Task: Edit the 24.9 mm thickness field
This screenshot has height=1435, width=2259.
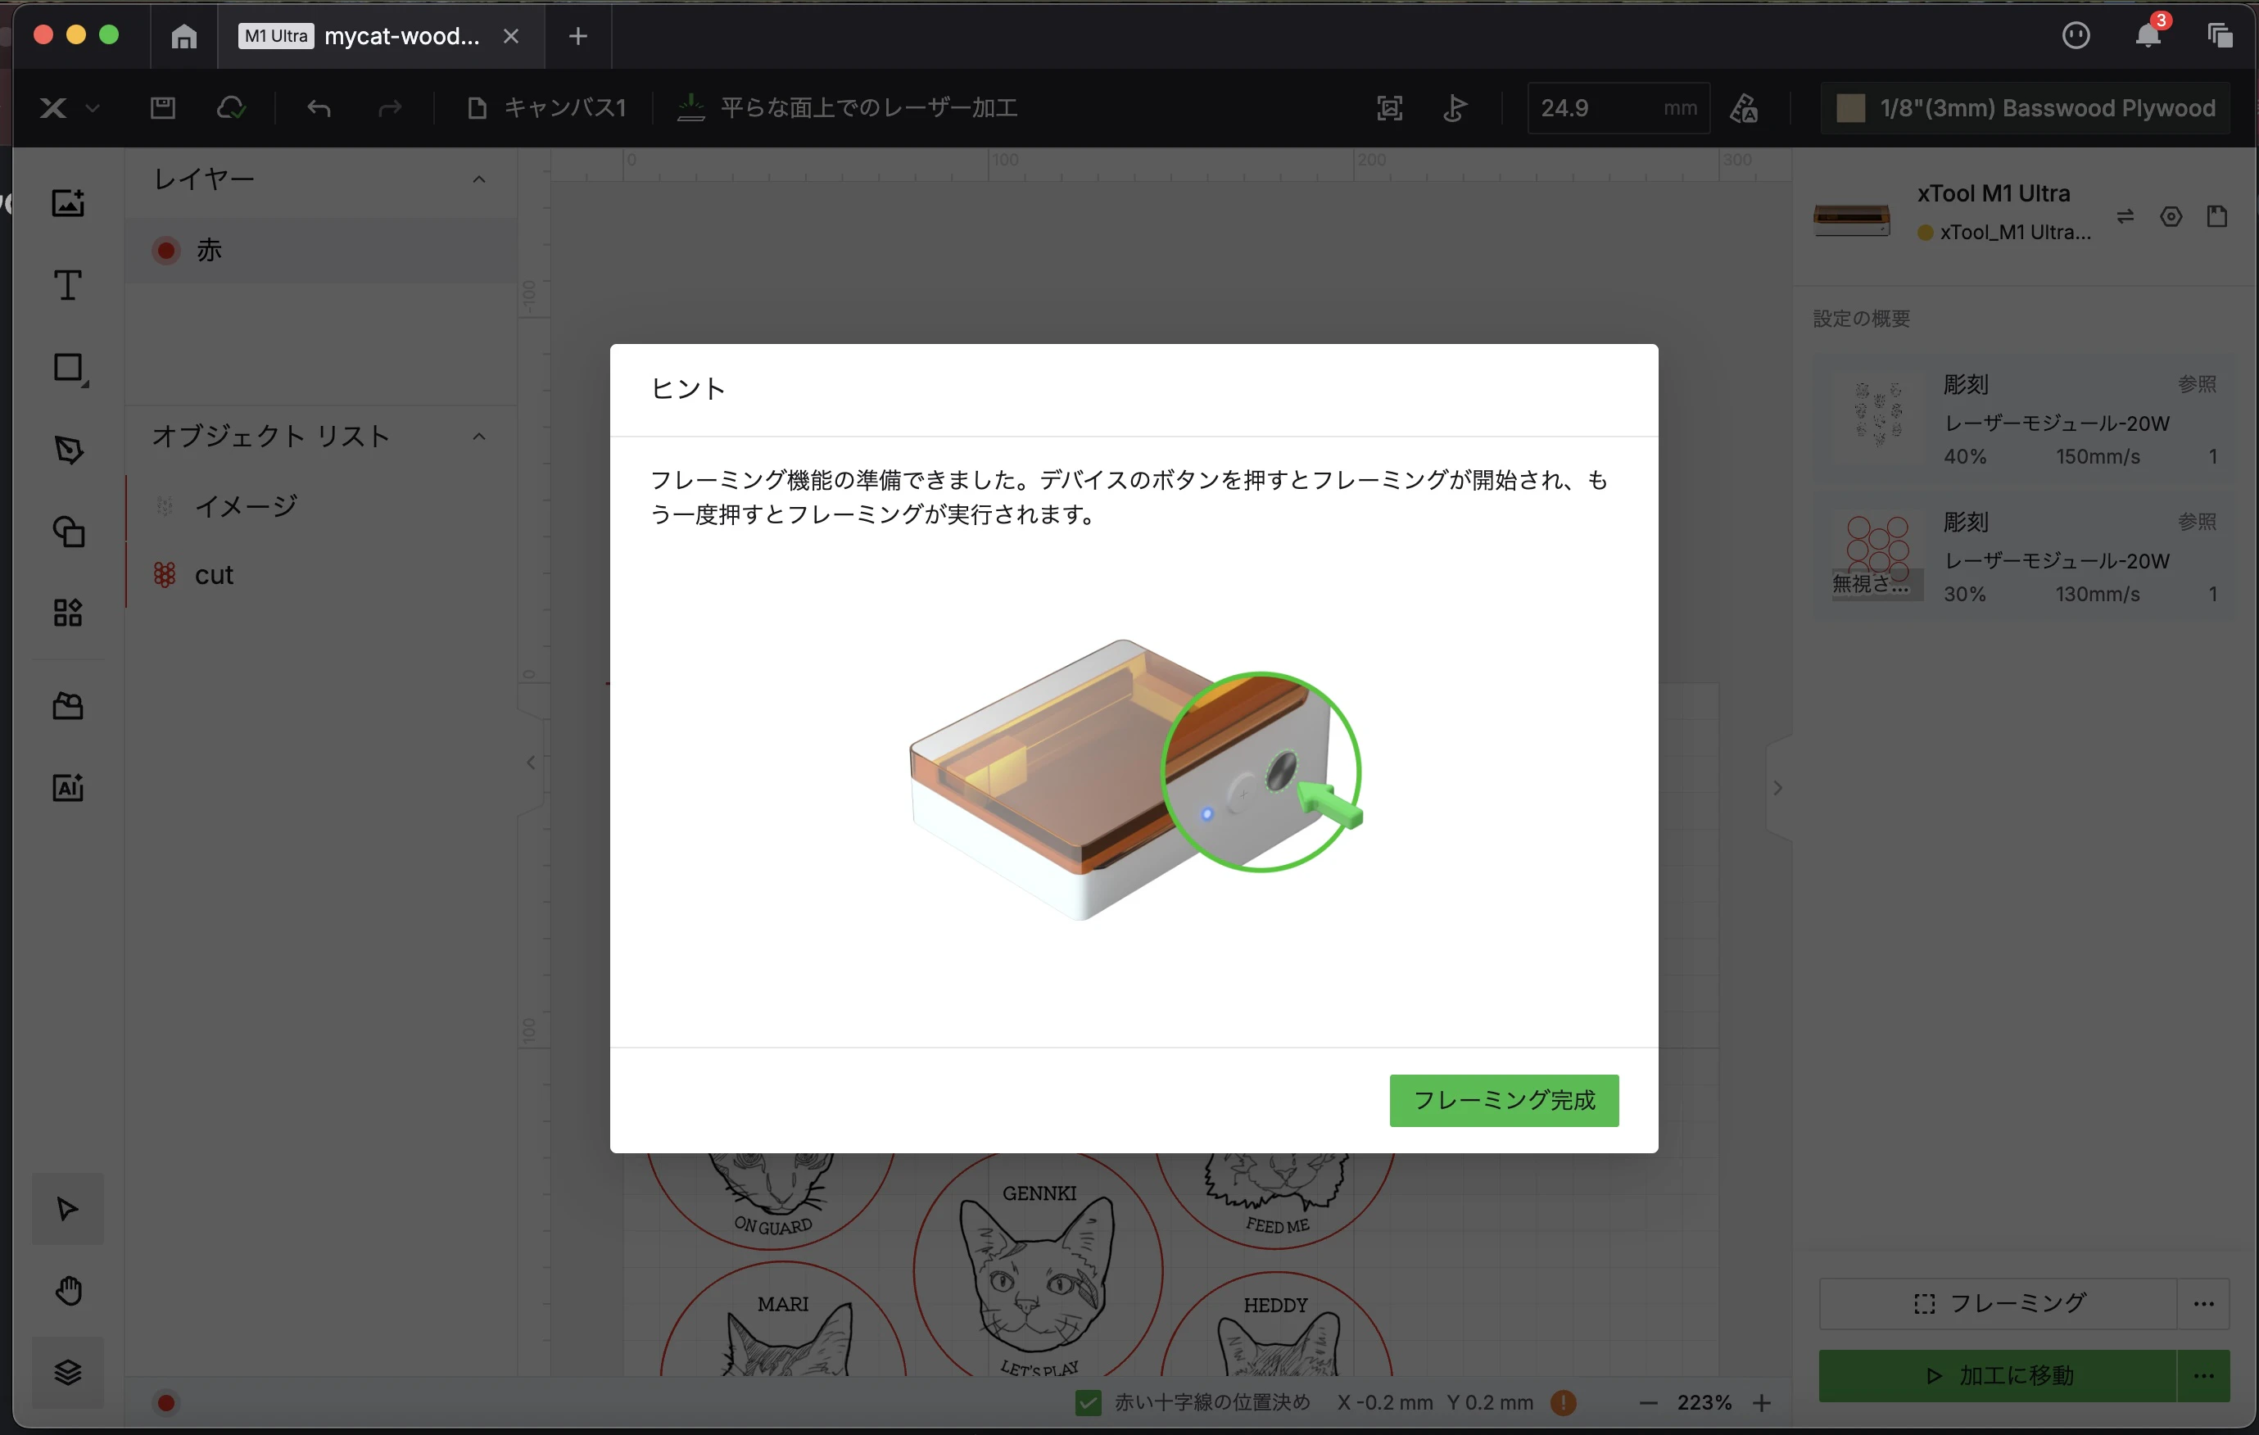Action: (1618, 108)
